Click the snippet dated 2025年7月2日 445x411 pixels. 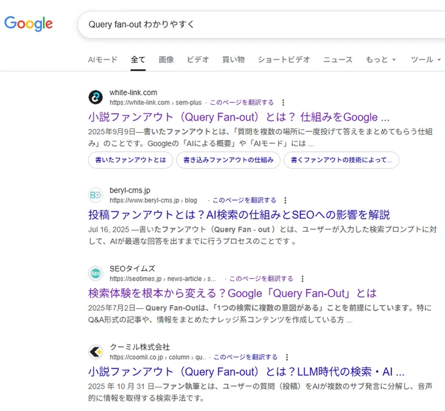259,313
